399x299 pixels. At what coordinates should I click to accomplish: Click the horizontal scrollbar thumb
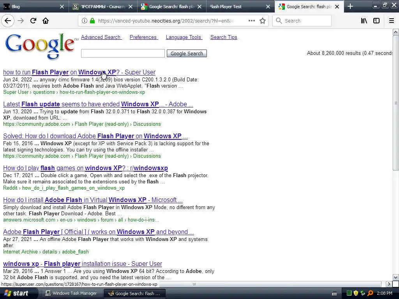click(x=194, y=284)
